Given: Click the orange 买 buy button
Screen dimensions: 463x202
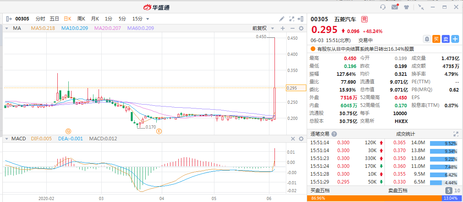Looking at the screenshot, I should (436, 39).
